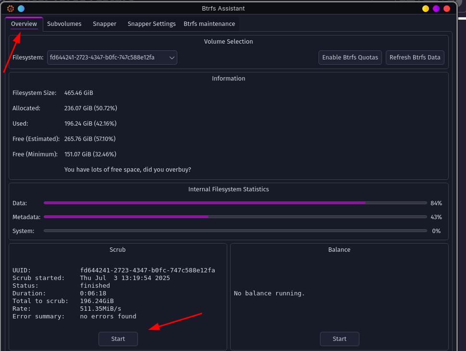Click the 84% Data percentage label
Screen dimensions: 466x351
tap(436, 203)
